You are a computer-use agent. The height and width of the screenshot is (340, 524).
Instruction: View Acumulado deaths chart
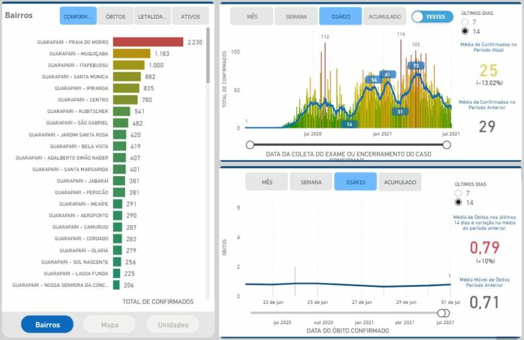400,182
